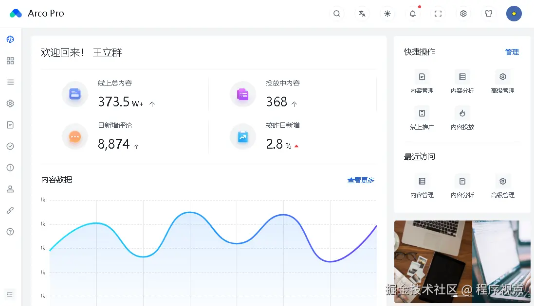Open page settings gear in header

point(463,14)
